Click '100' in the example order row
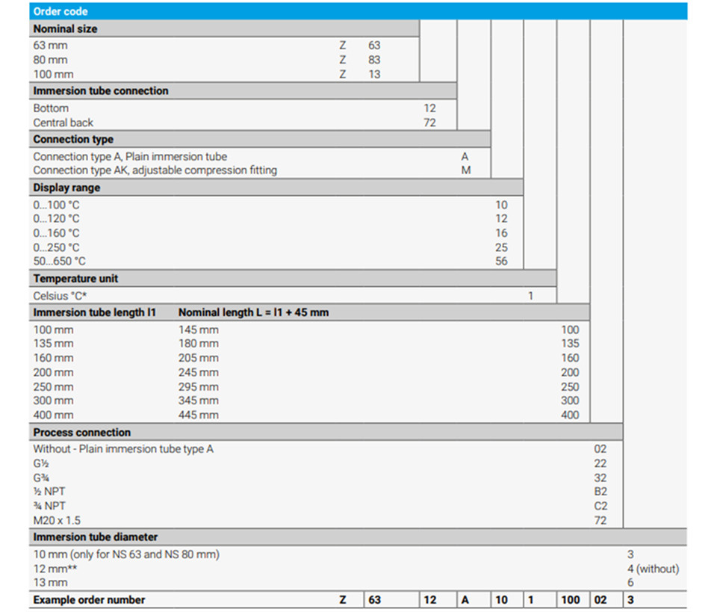The height and width of the screenshot is (612, 717). tap(570, 599)
